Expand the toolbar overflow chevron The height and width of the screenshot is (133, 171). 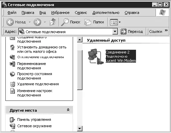point(166,30)
